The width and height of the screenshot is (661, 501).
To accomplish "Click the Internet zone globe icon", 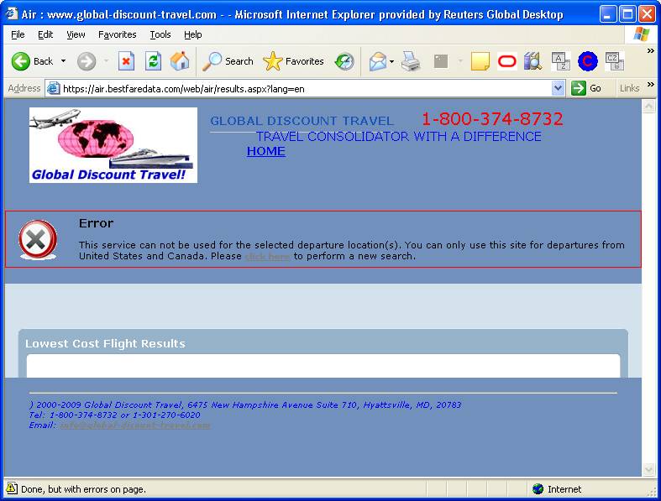I will [538, 488].
